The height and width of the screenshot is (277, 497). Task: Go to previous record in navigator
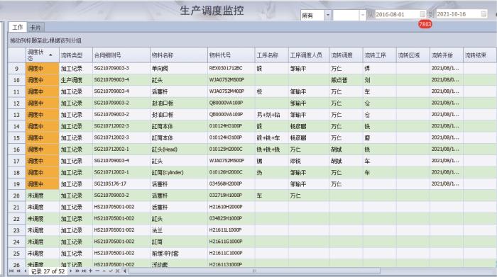26,271
